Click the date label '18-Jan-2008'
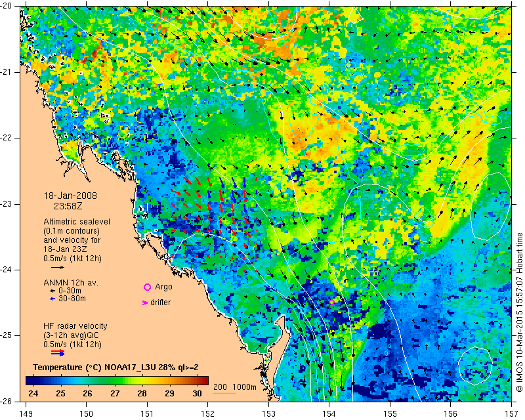 [x=70, y=196]
